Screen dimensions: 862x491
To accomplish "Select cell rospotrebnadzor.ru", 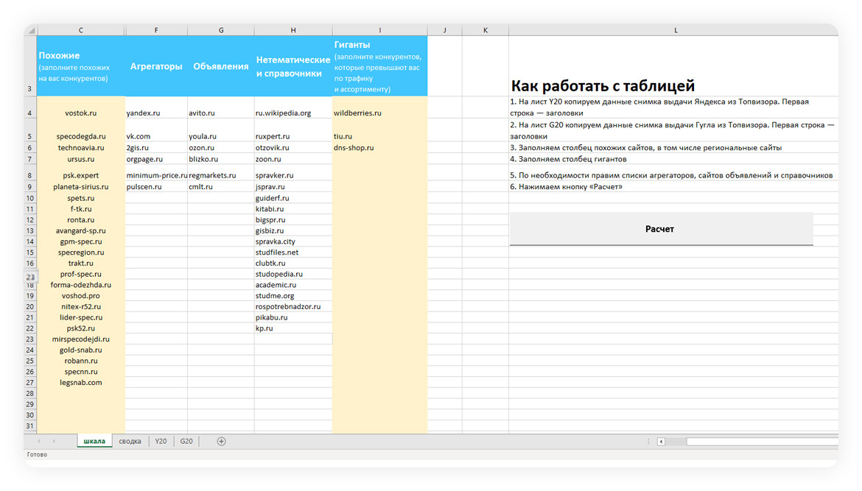I will 293,306.
